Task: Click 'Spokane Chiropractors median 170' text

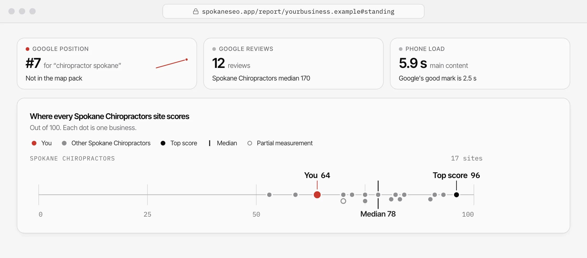Action: click(x=261, y=78)
